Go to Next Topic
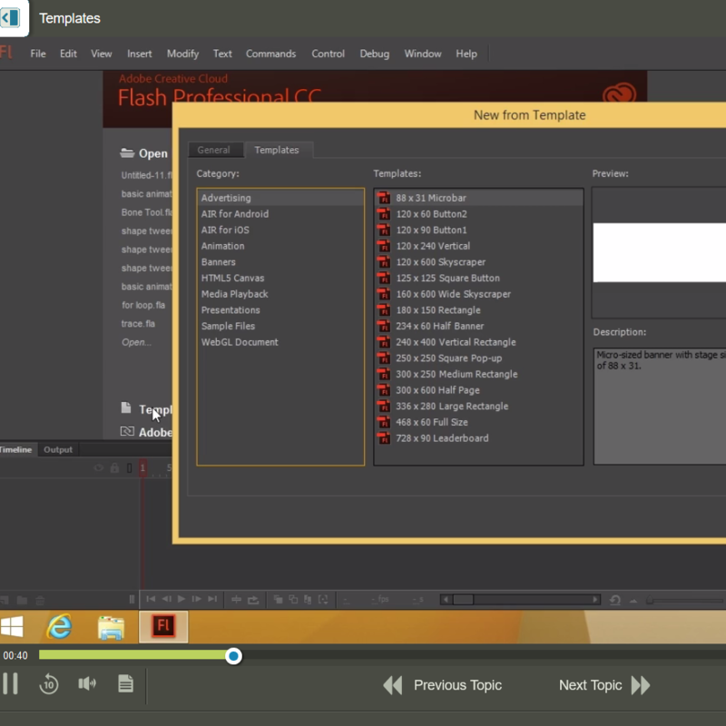Viewport: 726px width, 726px height. 604,685
